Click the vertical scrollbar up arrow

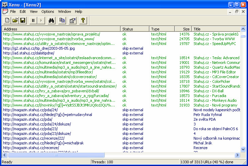tap(243, 29)
